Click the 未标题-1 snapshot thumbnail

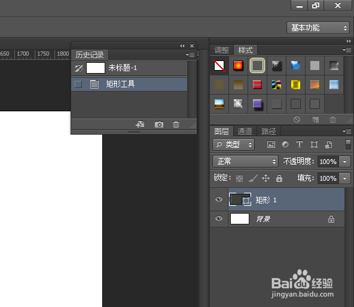click(x=96, y=68)
